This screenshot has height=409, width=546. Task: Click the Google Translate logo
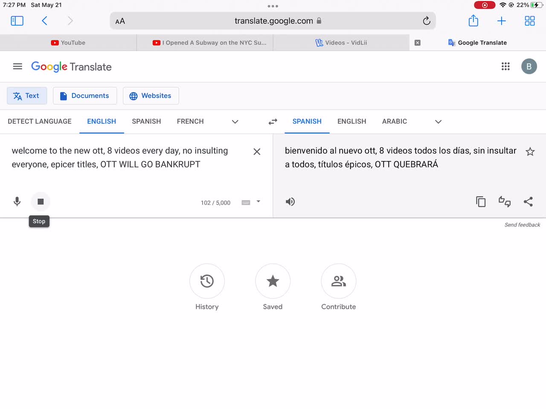[71, 67]
